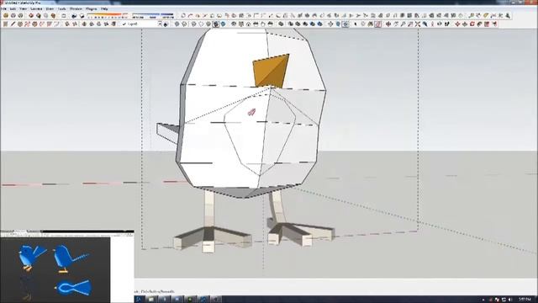Image resolution: width=538 pixels, height=303 pixels.
Task: Select the Circle drawing tool
Action: (x=20, y=24)
